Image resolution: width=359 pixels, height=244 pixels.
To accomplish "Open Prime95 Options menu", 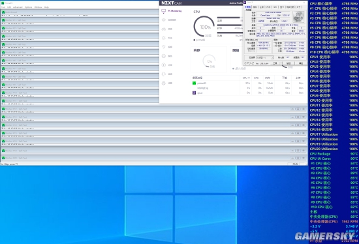I will 28,7.
